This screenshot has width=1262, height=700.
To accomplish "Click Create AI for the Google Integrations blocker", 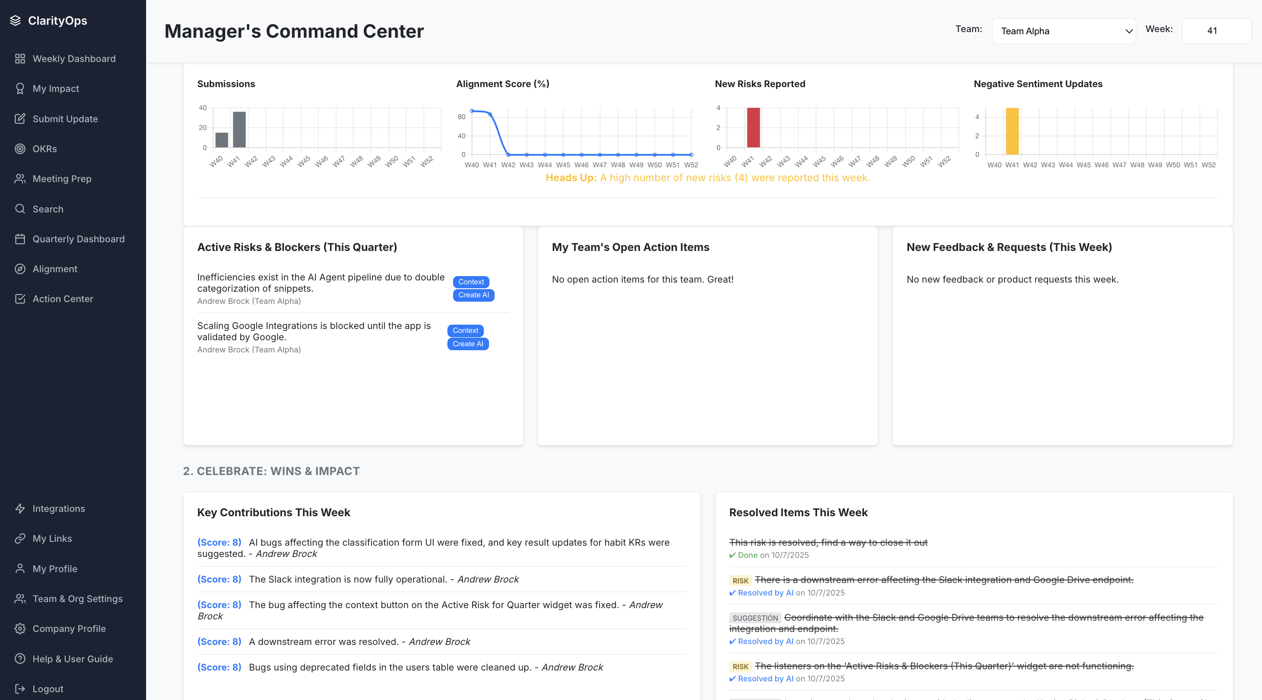I will click(467, 344).
